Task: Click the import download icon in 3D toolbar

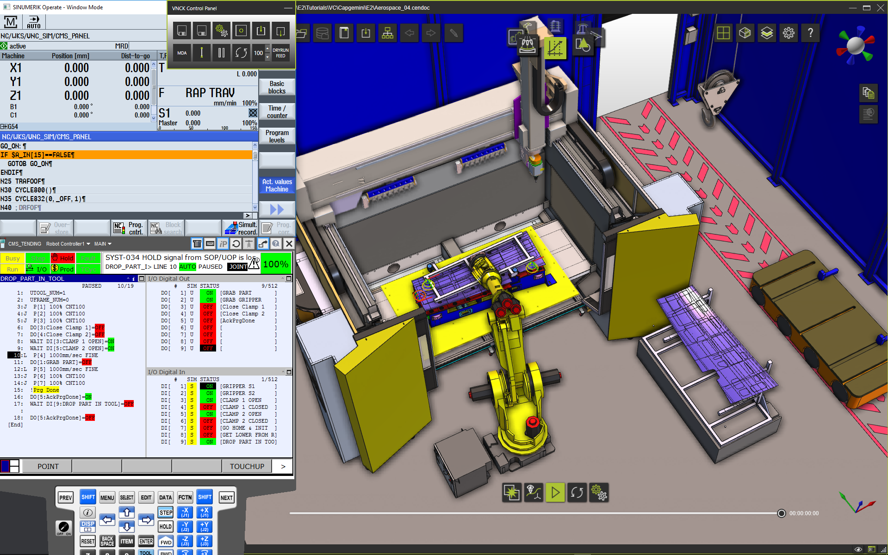Action: coord(366,33)
